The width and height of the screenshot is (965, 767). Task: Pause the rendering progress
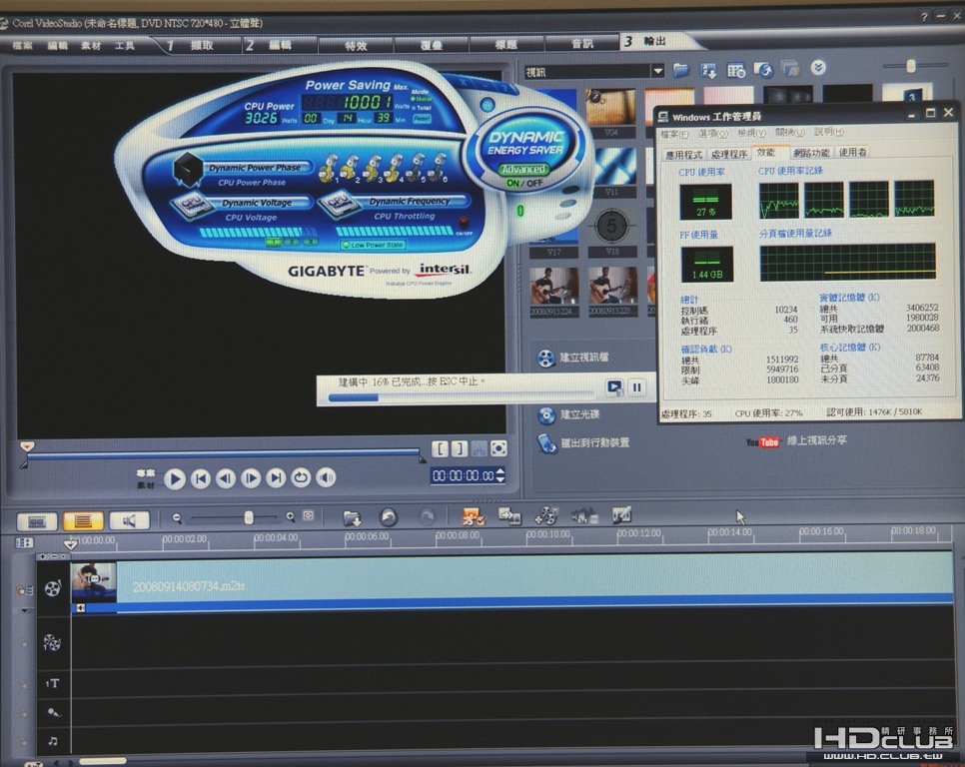point(637,386)
